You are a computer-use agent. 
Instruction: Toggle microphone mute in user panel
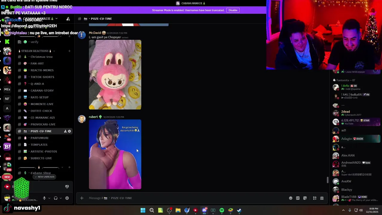(44, 198)
